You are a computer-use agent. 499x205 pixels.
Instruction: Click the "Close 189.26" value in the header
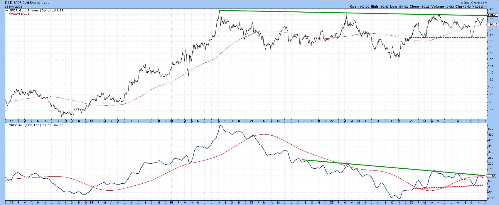[419, 7]
